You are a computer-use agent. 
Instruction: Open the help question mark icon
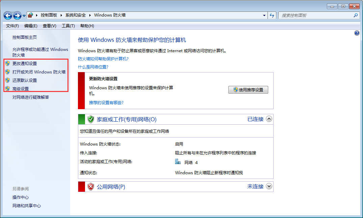(x=357, y=33)
